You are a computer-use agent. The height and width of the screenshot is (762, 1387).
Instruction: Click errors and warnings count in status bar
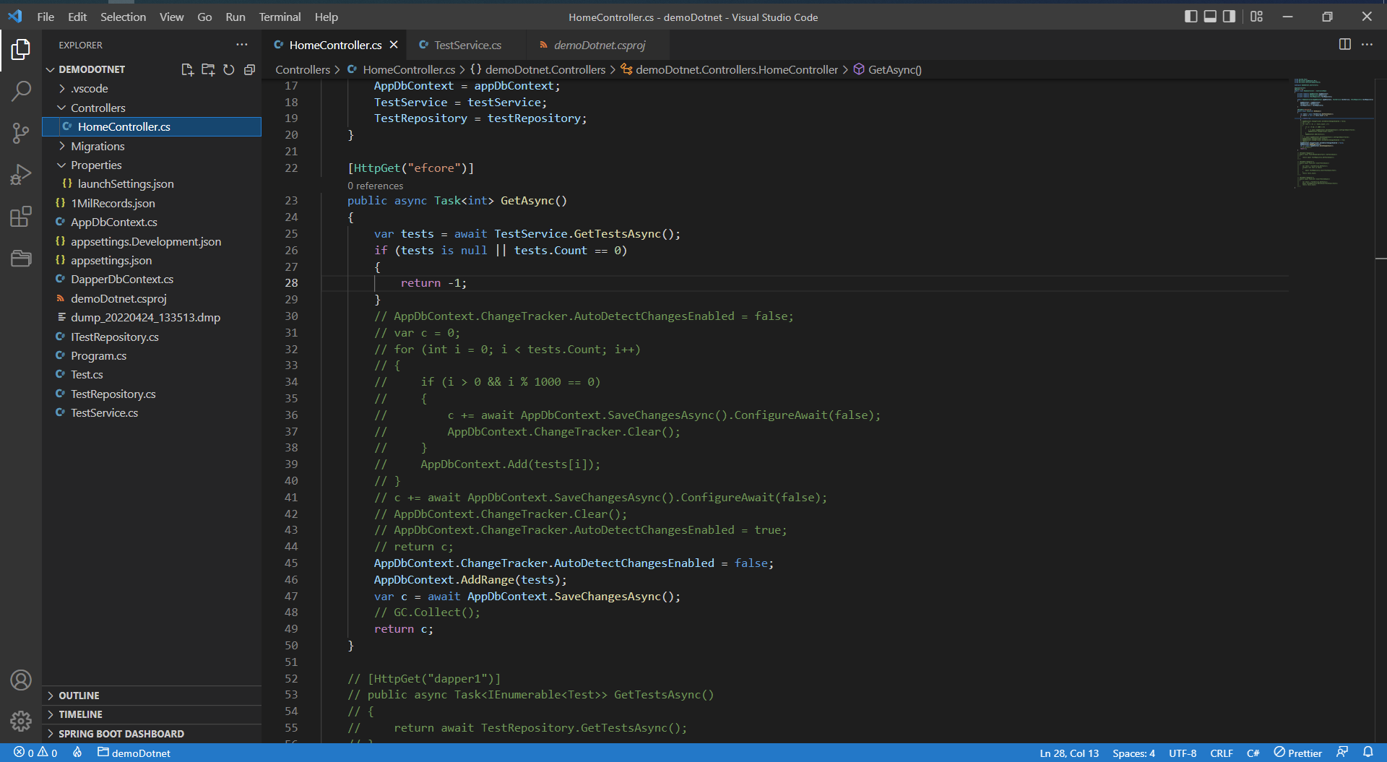[35, 753]
